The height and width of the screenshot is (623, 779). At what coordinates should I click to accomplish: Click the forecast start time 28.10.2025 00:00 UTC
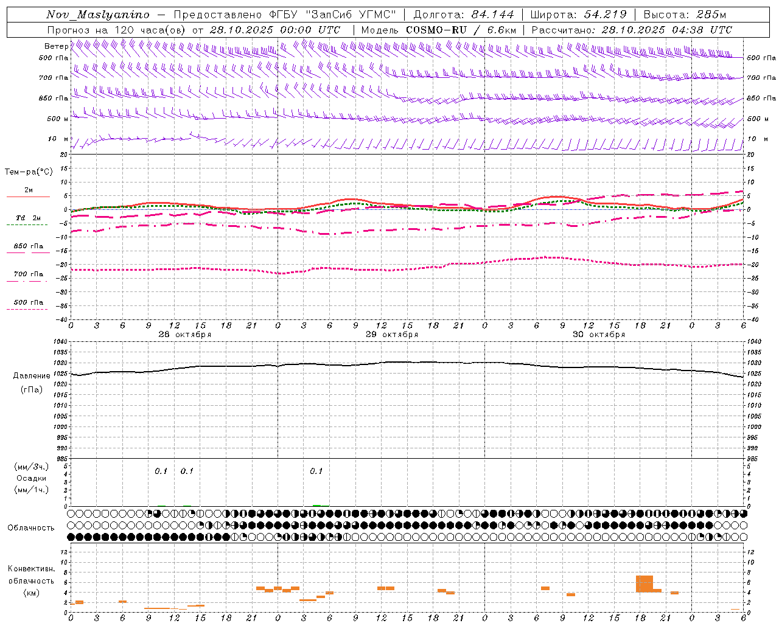click(x=275, y=30)
